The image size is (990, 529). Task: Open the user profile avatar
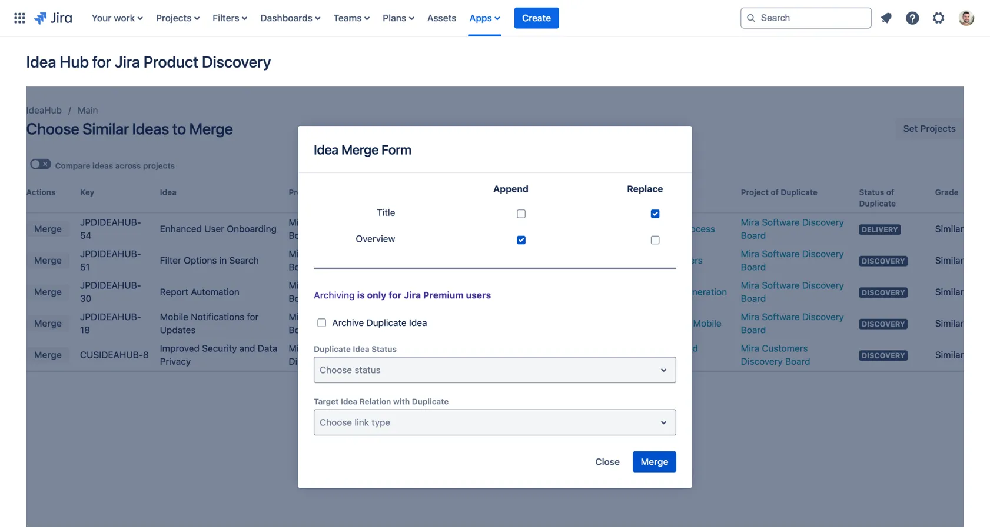(x=966, y=18)
